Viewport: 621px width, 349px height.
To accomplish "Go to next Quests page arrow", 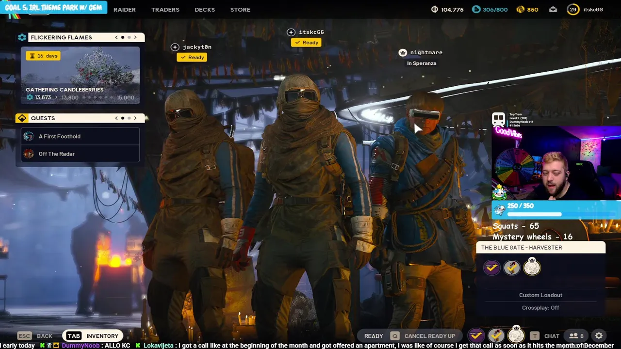I will [135, 118].
